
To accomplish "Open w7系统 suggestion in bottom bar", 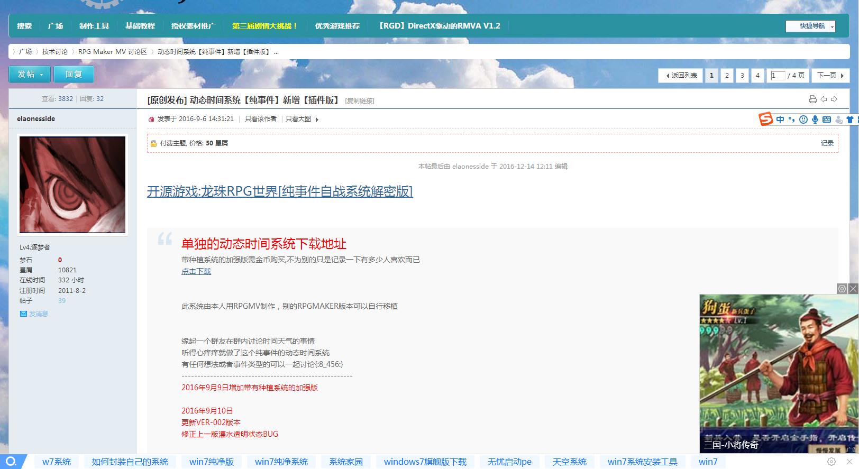I will coord(57,462).
